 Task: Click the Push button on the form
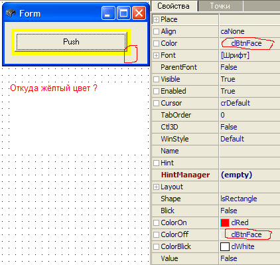tap(71, 42)
